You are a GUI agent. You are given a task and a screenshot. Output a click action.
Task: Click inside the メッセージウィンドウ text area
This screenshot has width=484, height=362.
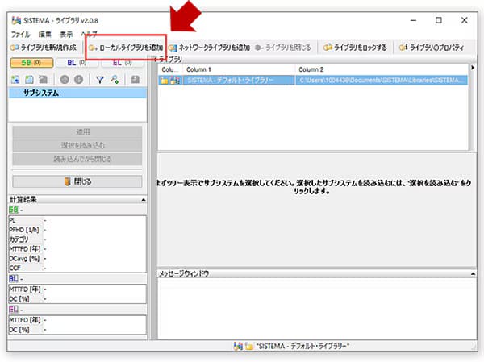317,309
